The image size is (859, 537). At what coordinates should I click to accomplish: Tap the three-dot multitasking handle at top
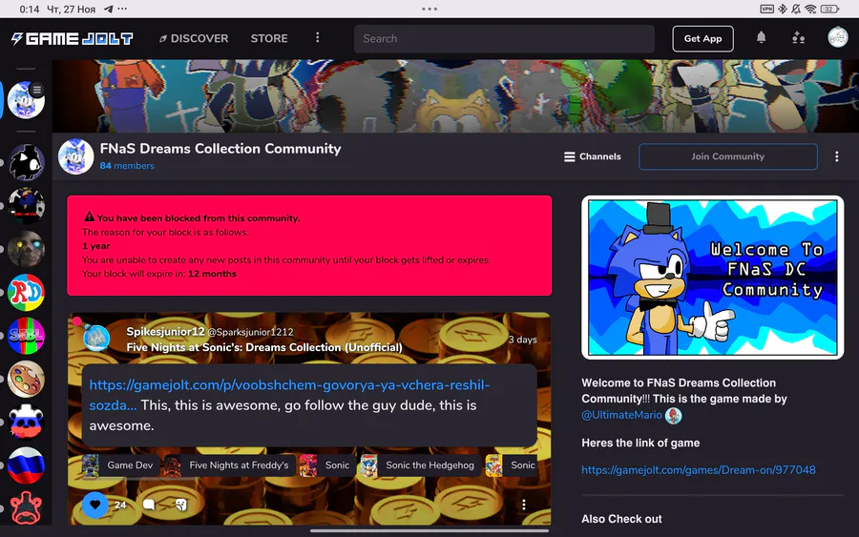pos(429,9)
